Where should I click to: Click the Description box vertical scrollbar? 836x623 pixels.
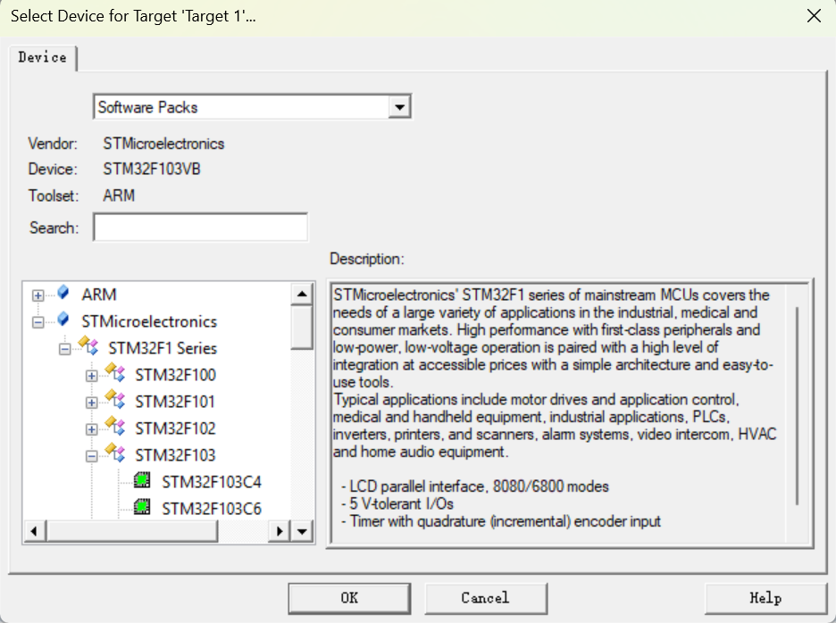[x=798, y=406]
